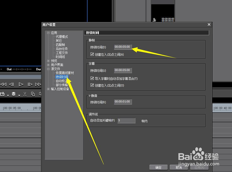Click the V-静音 持续时间(R) time field
Screen dimensions: 232x172
click(123, 102)
